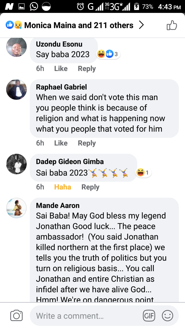Viewport: 185px width, 329px height.
Task: Open Uzondu Esonu's profile picture
Action: pos(16,47)
